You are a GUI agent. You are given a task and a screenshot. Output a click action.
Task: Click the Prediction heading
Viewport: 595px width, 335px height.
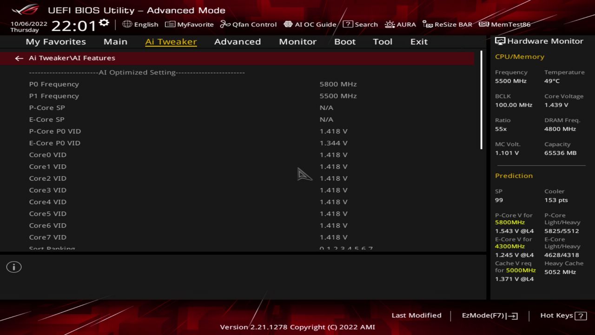point(514,176)
